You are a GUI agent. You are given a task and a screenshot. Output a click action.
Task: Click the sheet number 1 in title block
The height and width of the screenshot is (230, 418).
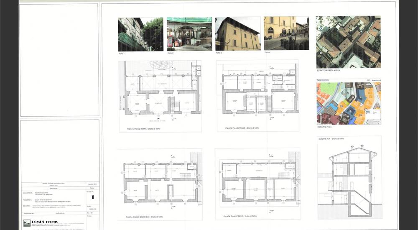[x=92, y=197]
